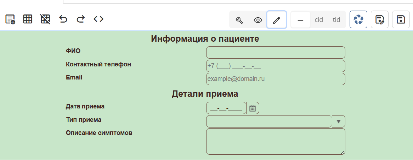The height and width of the screenshot is (160, 413).
Task: Click the Email label
Action: [74, 77]
